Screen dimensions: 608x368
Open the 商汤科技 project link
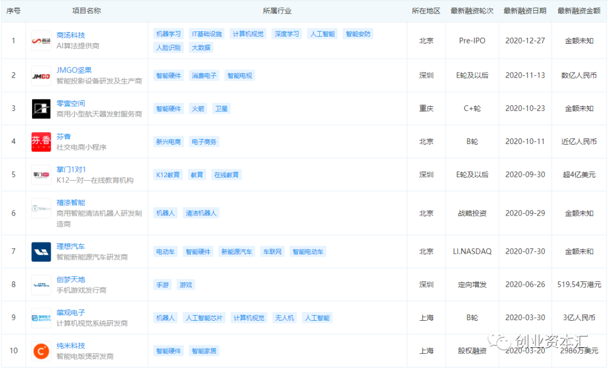[x=71, y=35]
